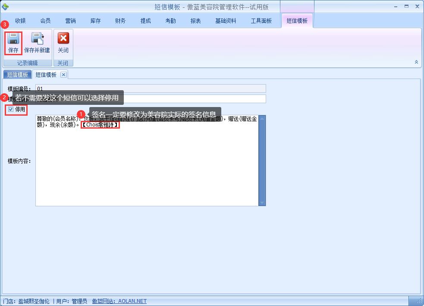Click the app logo icon in title bar
The height and width of the screenshot is (306, 424).
(5, 6)
